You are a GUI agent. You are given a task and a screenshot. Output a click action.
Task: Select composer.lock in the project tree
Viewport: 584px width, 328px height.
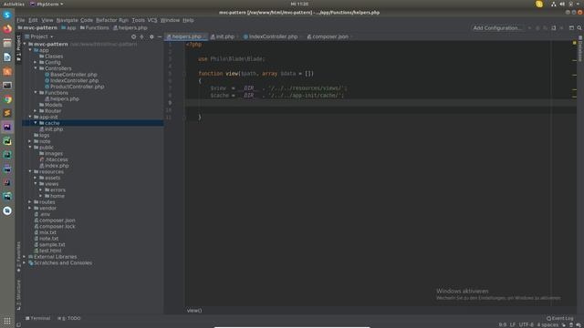point(55,226)
